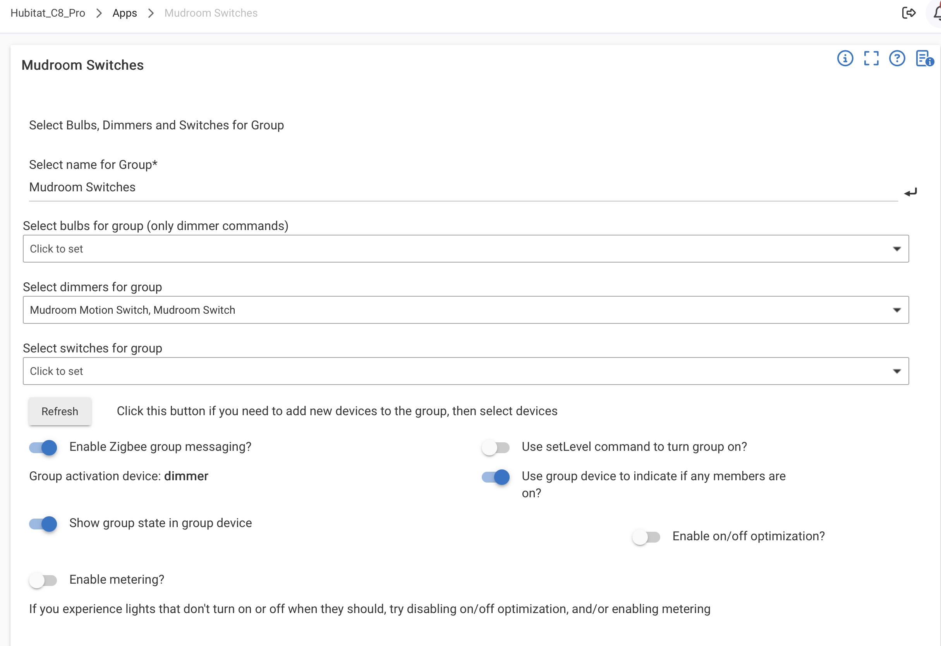The width and height of the screenshot is (941, 646).
Task: Open the help question mark icon
Action: pos(897,58)
